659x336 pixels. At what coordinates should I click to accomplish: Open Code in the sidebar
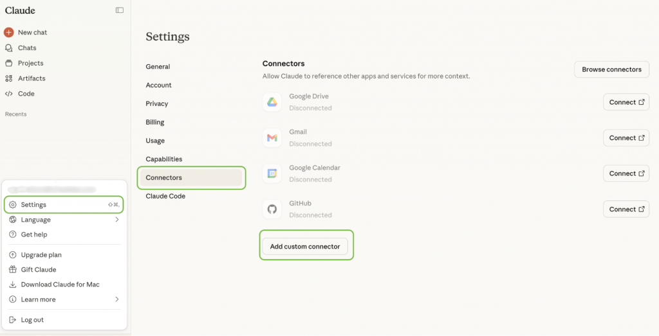26,94
